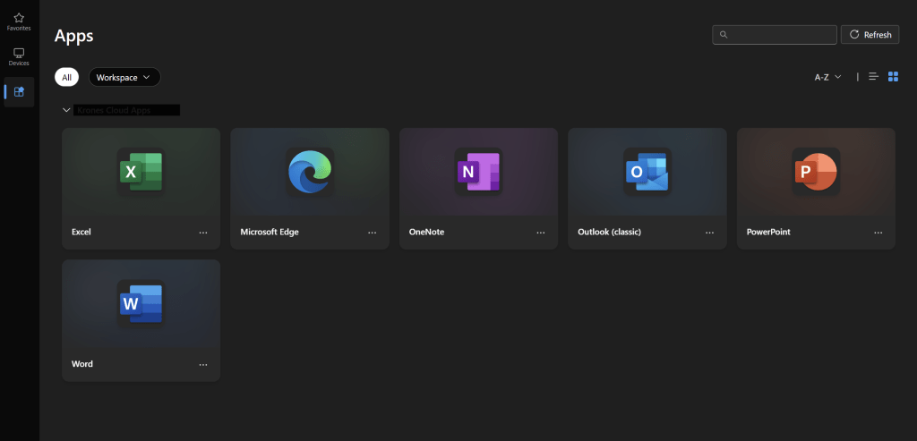This screenshot has height=441, width=917.
Task: Open more options menu for Word
Action: (x=203, y=365)
